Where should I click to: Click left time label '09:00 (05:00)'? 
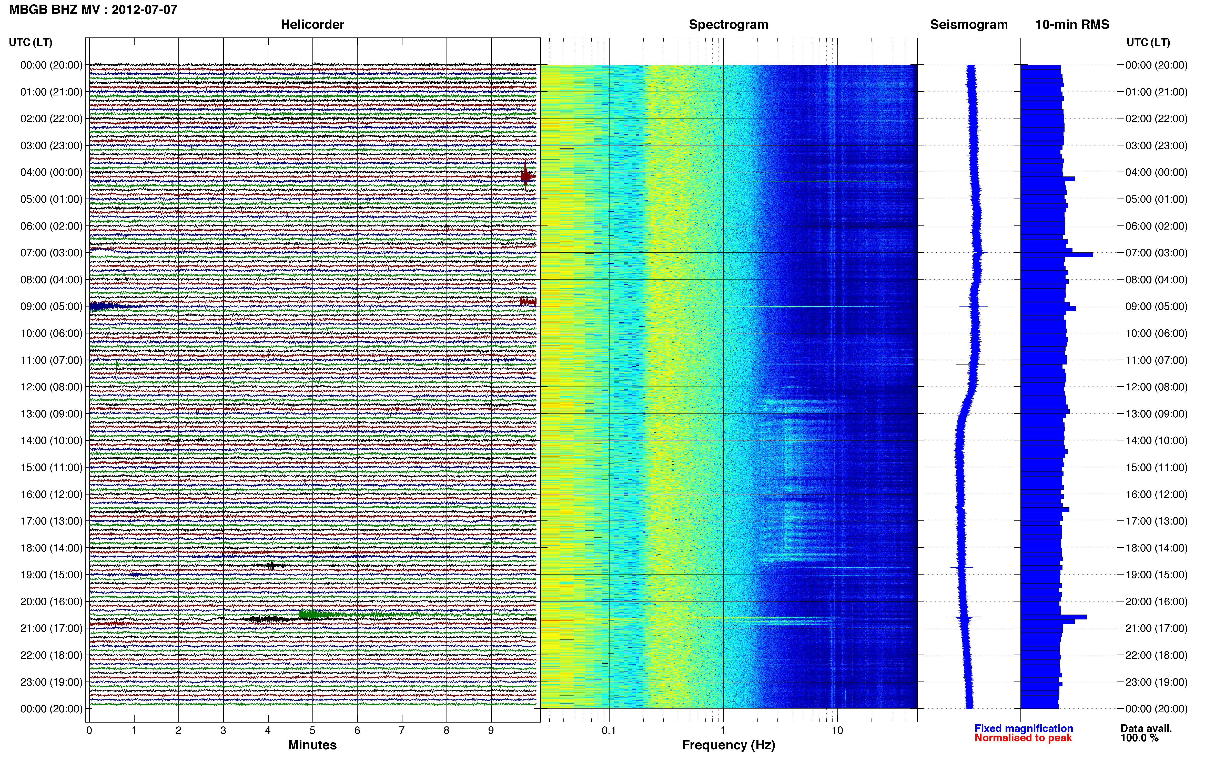point(51,307)
